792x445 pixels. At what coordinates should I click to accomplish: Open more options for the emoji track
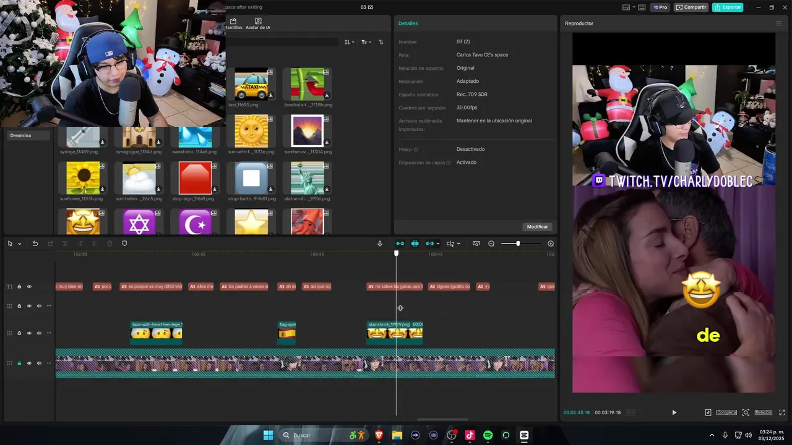[49, 333]
